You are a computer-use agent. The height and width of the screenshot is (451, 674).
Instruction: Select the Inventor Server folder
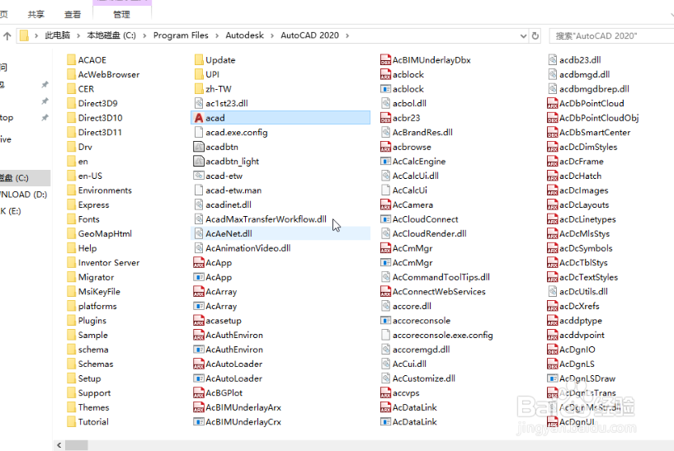pos(103,262)
